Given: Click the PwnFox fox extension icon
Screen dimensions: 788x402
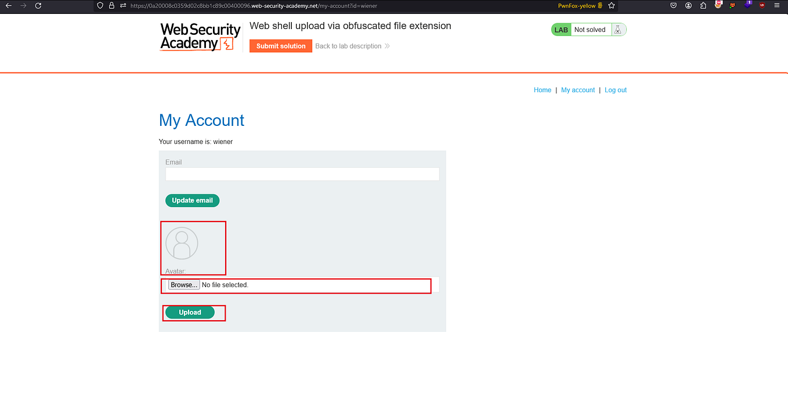Looking at the screenshot, I should click(x=732, y=6).
